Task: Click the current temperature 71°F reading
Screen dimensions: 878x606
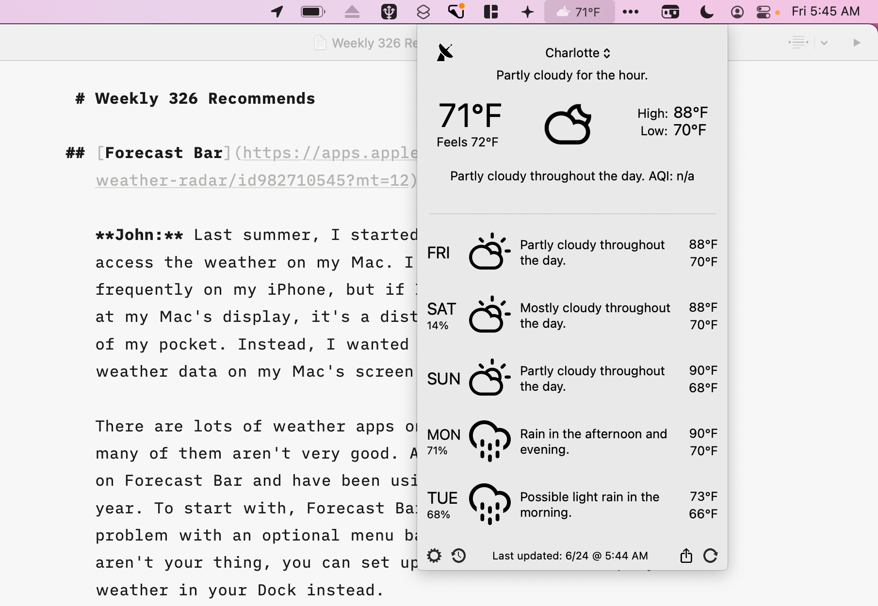Action: (470, 115)
